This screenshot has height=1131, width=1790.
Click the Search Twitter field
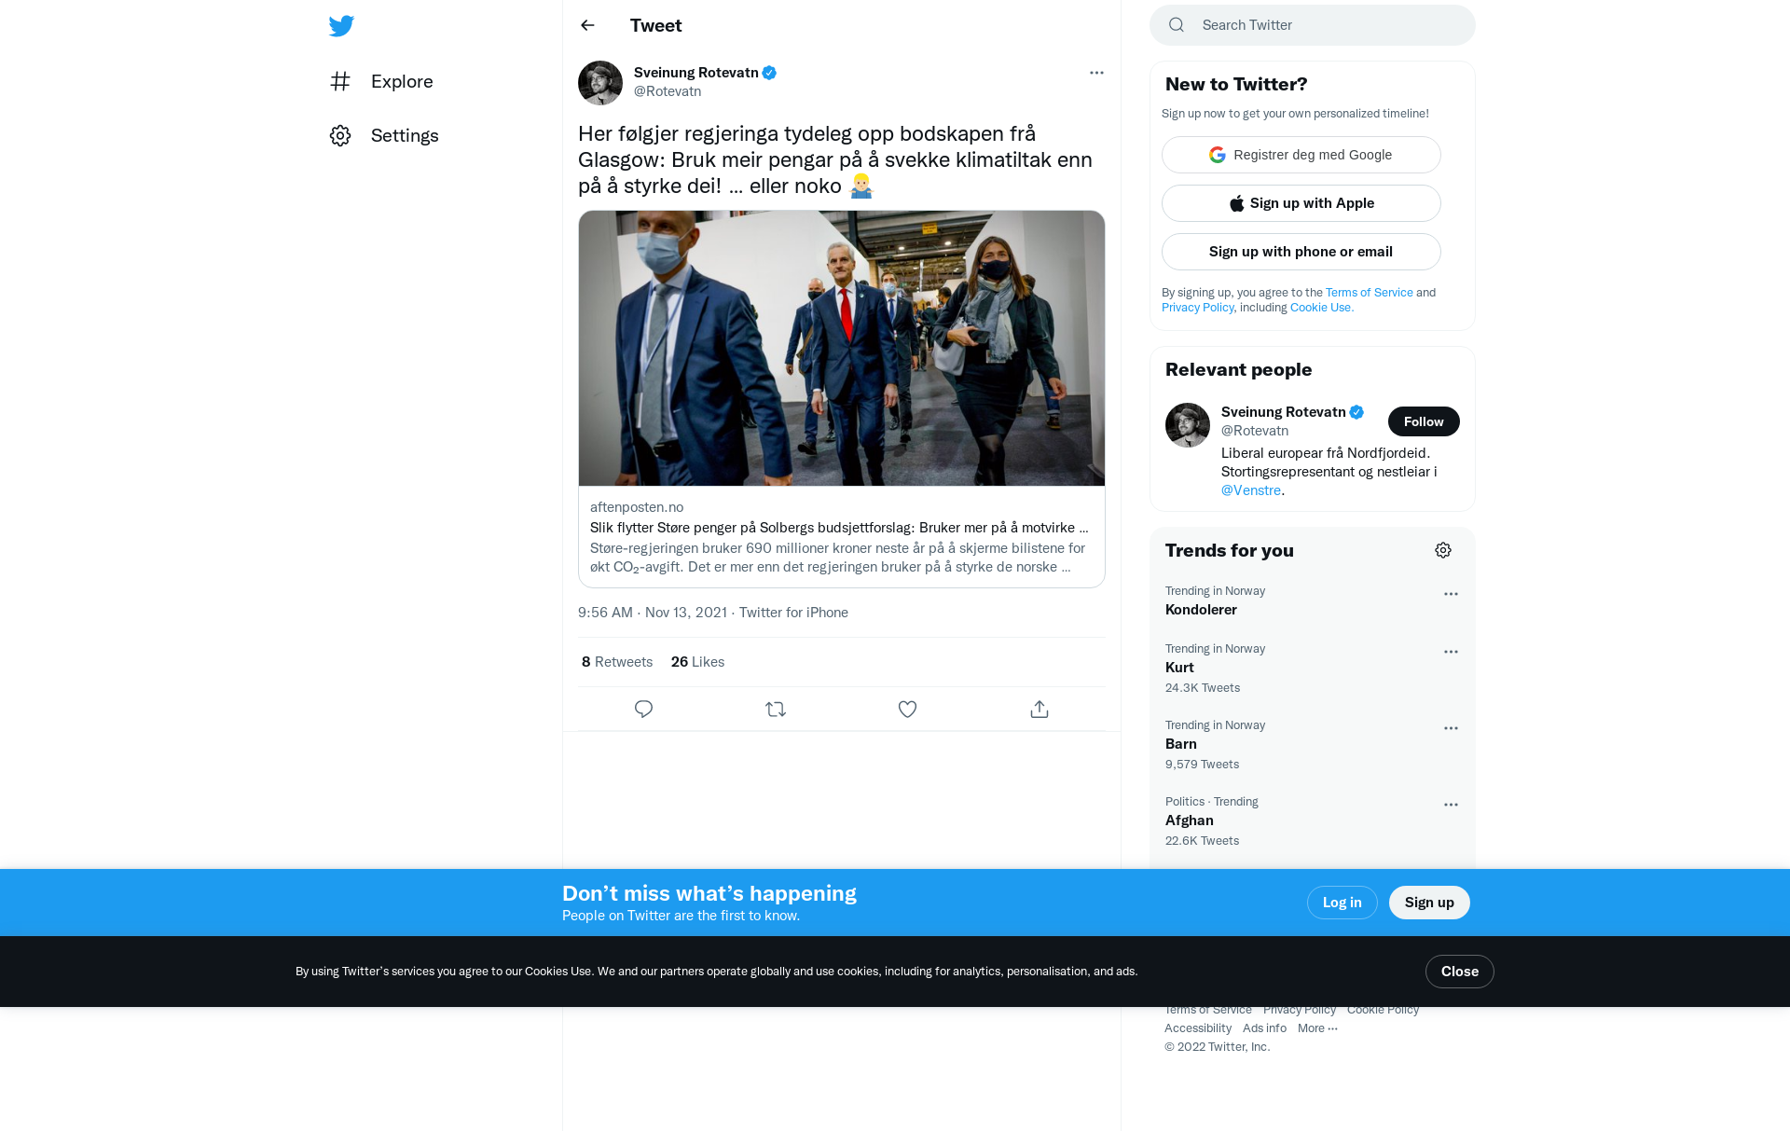pyautogui.click(x=1313, y=25)
